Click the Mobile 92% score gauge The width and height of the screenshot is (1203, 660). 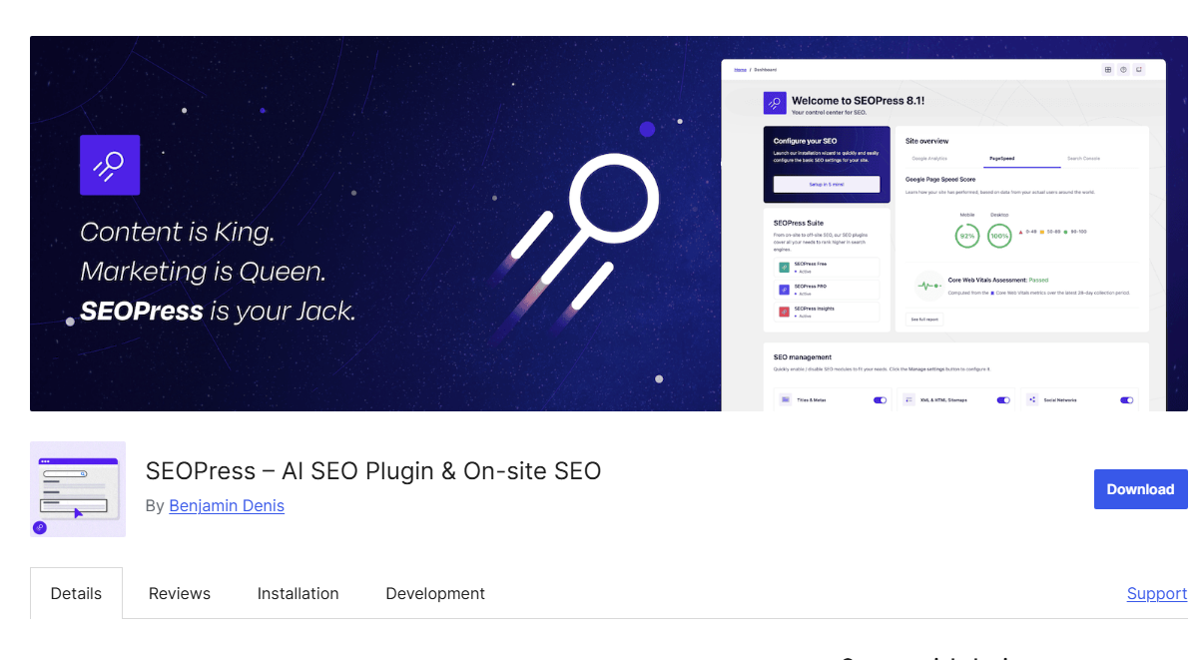966,236
